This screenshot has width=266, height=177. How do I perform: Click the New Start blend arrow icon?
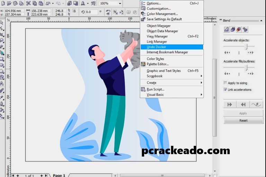coord(230,104)
